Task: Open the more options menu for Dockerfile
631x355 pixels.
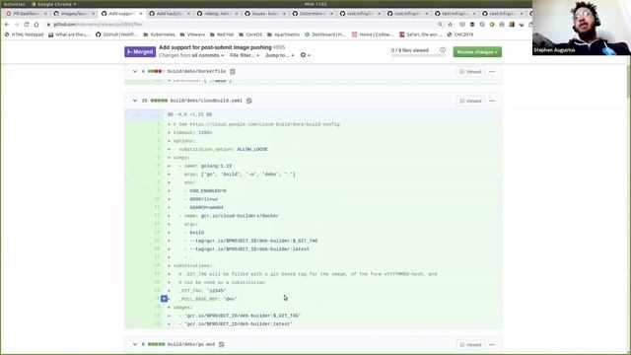Action: pos(492,72)
